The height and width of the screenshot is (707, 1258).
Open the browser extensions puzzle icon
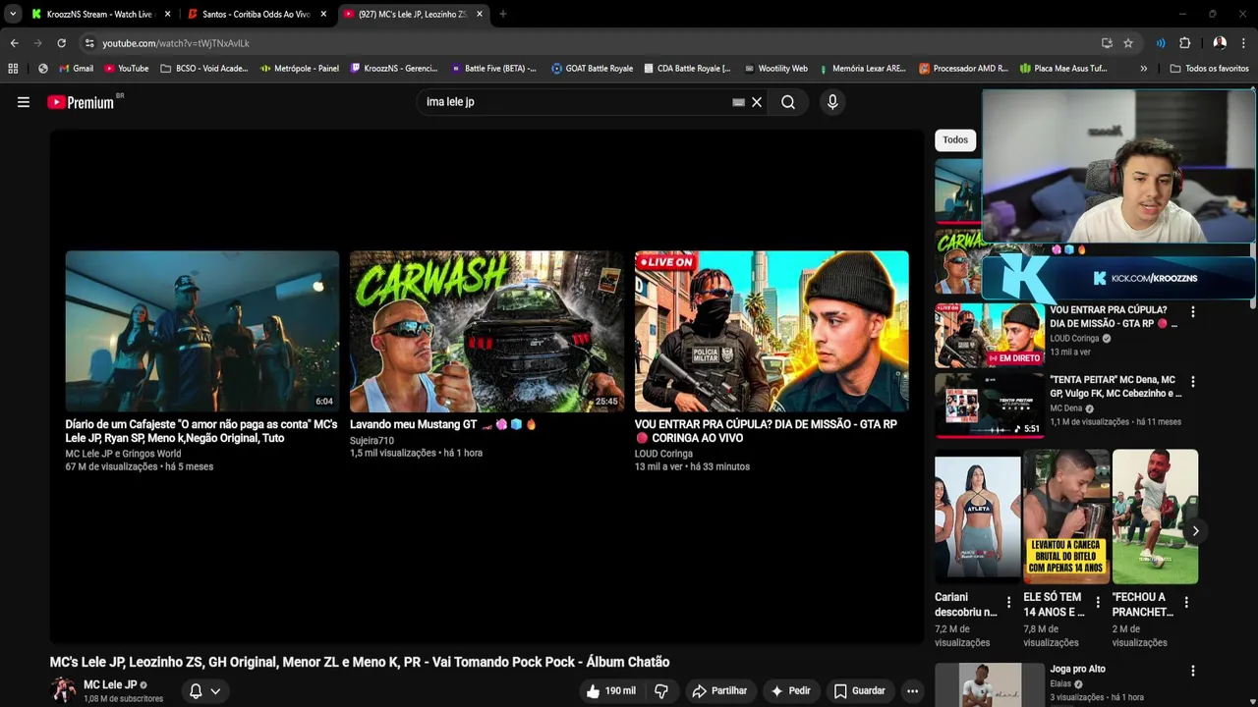1184,43
